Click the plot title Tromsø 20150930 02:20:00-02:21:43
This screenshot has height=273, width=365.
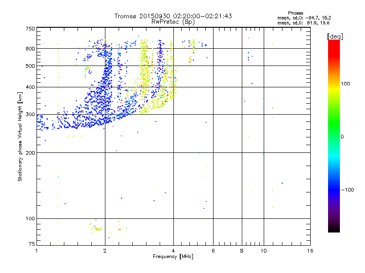click(x=173, y=16)
